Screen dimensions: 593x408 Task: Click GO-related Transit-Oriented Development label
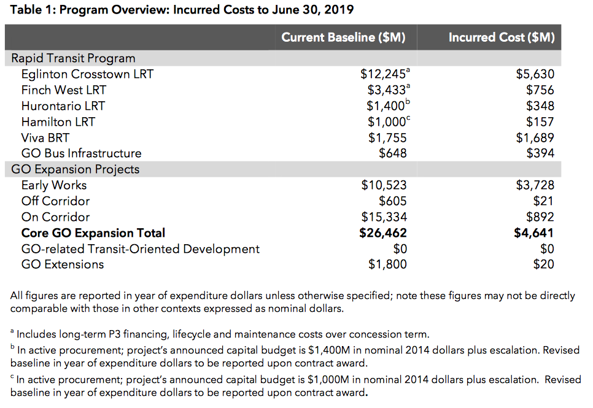[140, 248]
